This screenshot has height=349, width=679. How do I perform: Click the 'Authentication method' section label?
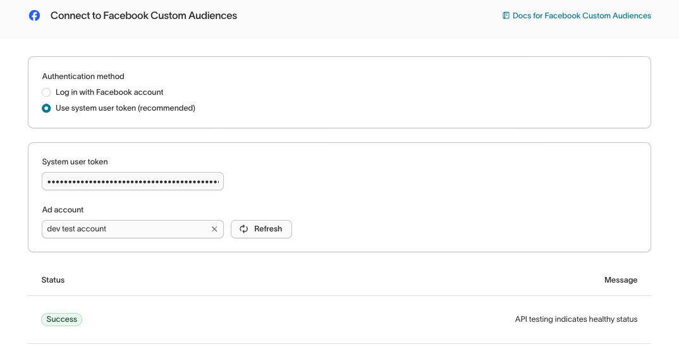pos(83,77)
